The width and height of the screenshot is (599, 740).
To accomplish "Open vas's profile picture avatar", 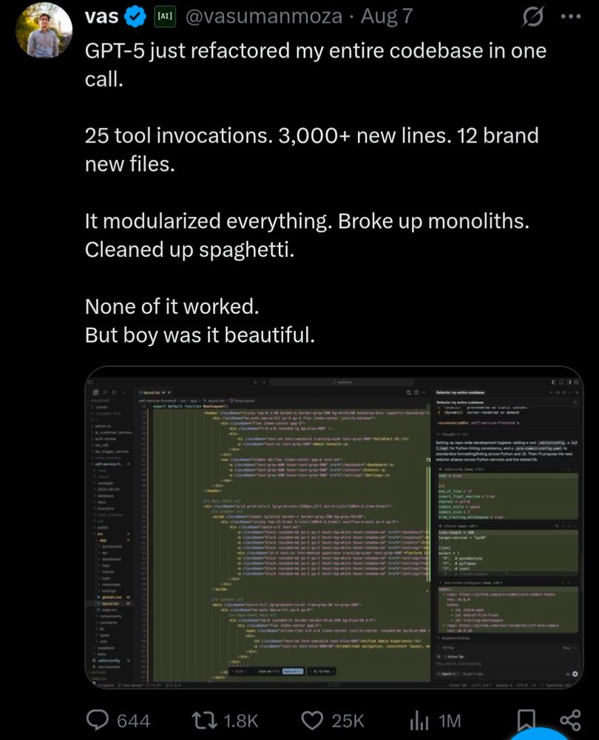I will click(44, 30).
